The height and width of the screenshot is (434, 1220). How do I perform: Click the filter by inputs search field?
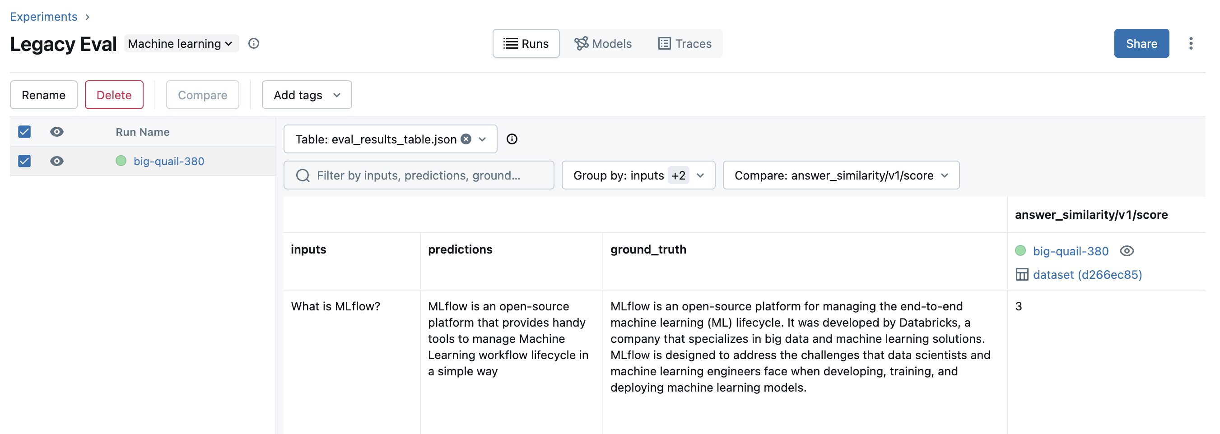419,175
